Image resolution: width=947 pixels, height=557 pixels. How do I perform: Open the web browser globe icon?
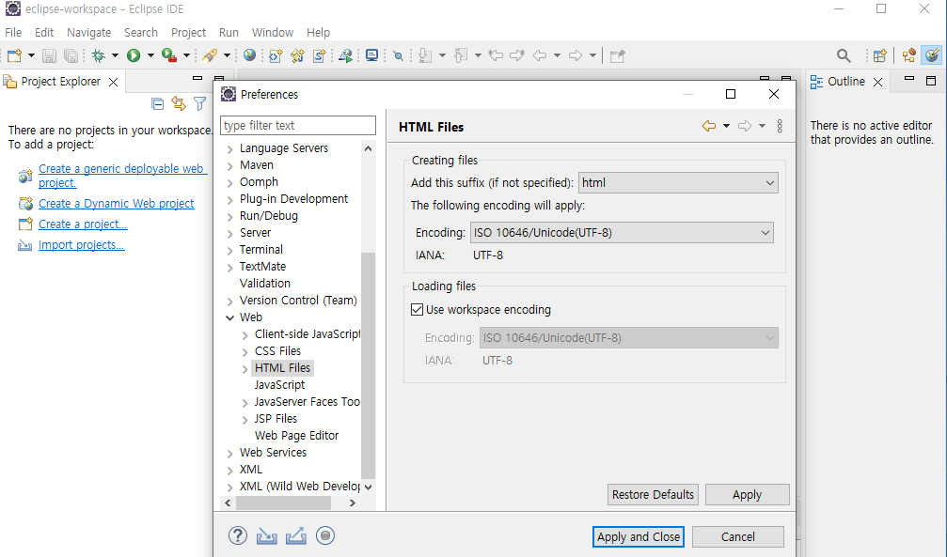pos(249,55)
